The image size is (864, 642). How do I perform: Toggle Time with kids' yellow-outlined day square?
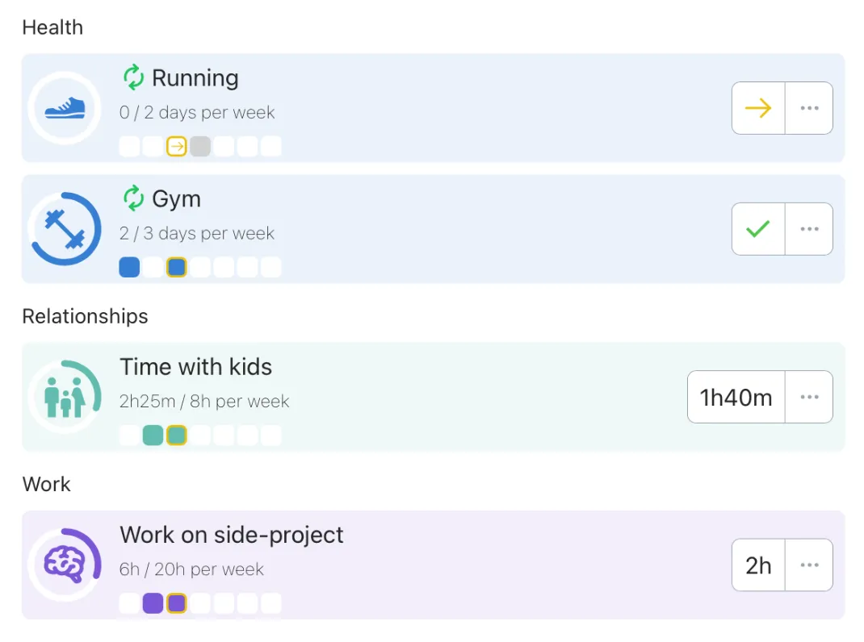tap(176, 436)
